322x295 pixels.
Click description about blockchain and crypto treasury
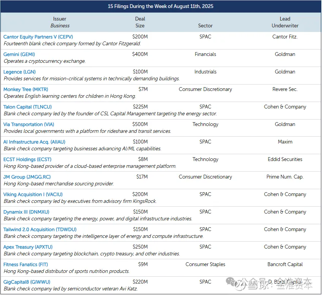coord(92,254)
